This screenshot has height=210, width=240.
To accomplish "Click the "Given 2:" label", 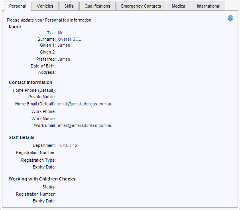I will 48,52.
